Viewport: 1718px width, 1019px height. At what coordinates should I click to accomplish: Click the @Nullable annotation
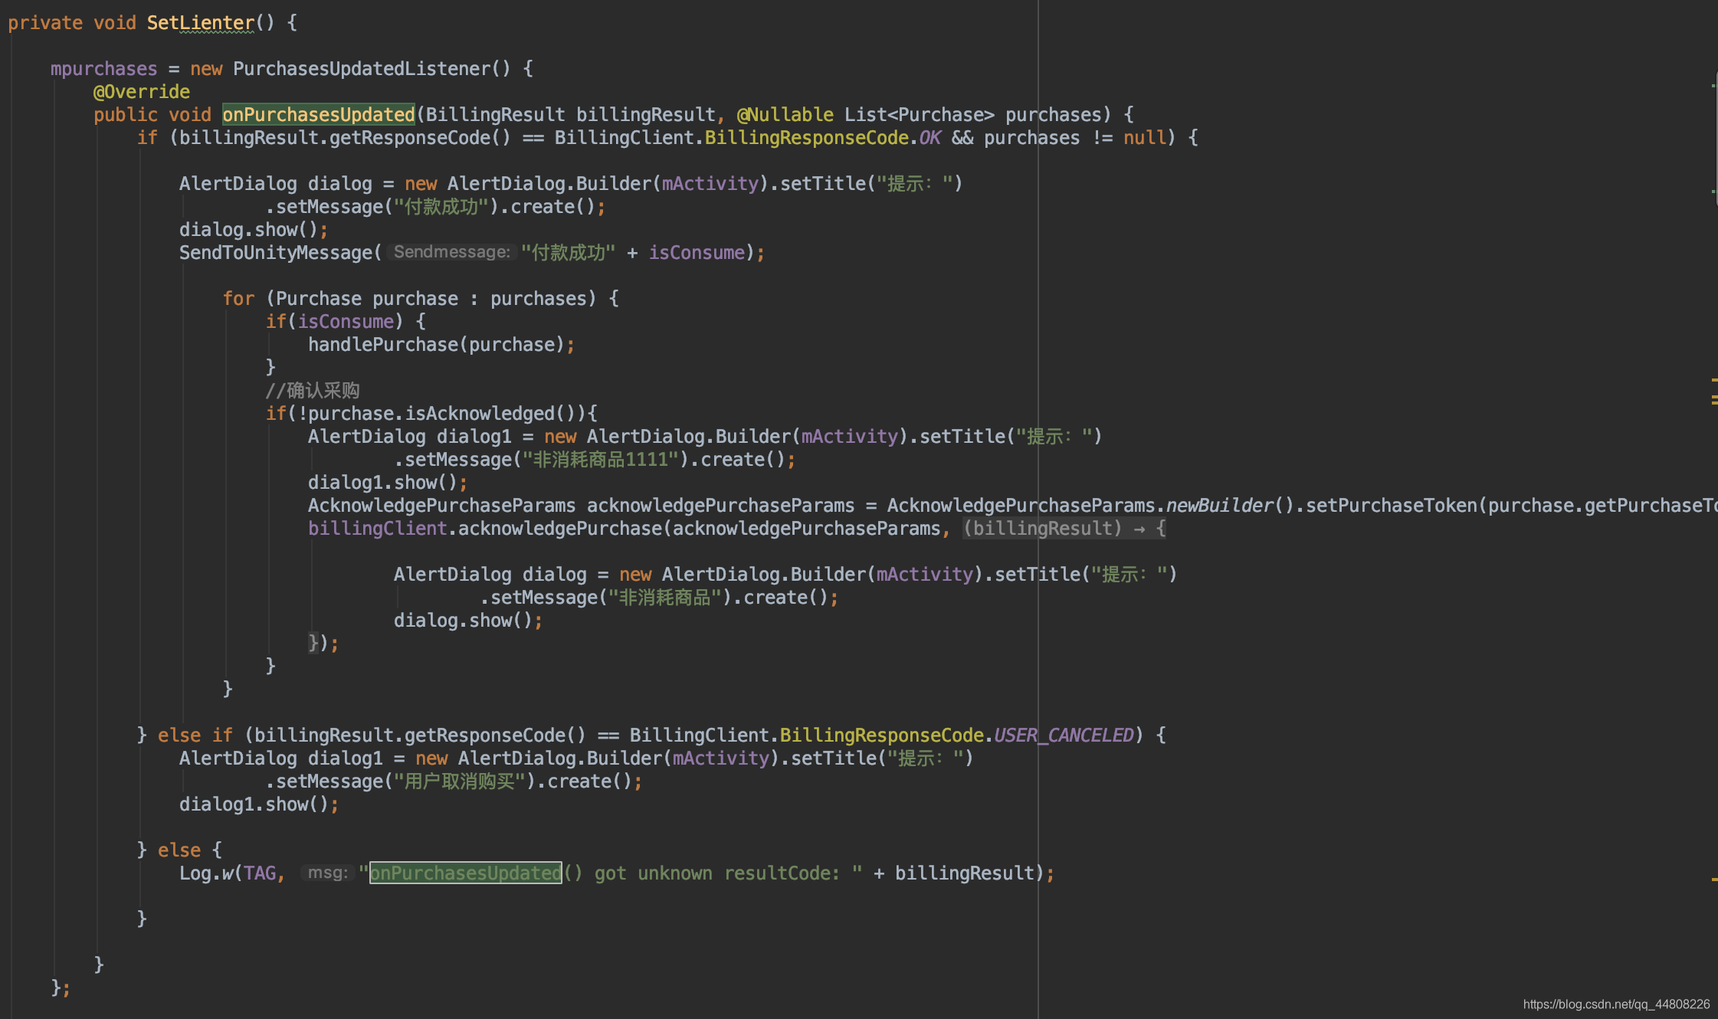tap(785, 115)
